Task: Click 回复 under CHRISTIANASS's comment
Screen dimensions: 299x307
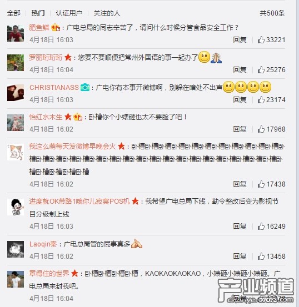Action: [x=240, y=100]
